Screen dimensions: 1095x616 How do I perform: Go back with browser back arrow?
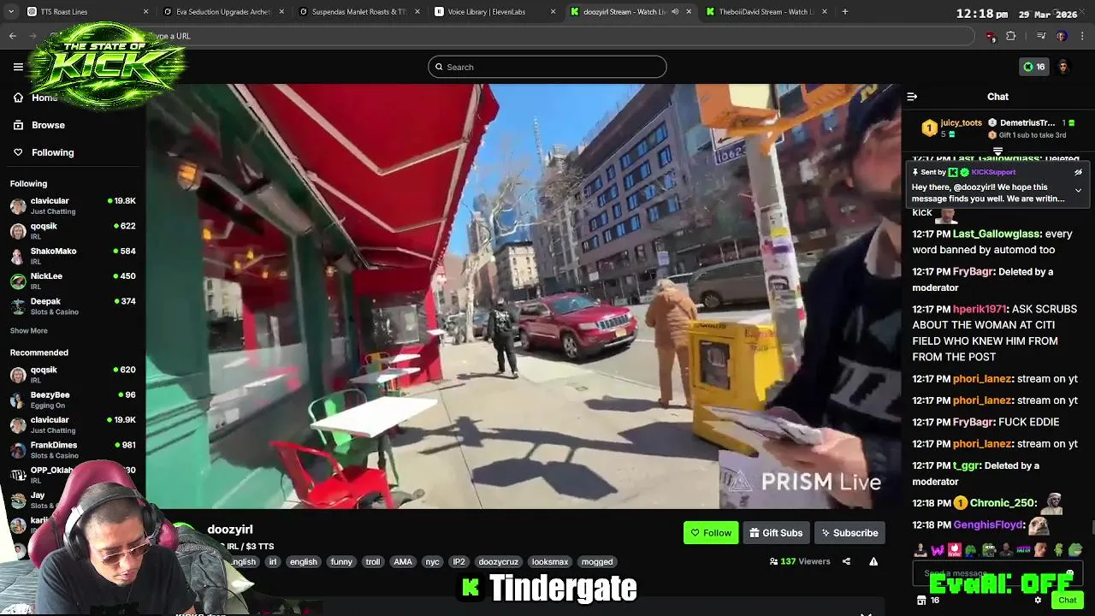tap(12, 36)
